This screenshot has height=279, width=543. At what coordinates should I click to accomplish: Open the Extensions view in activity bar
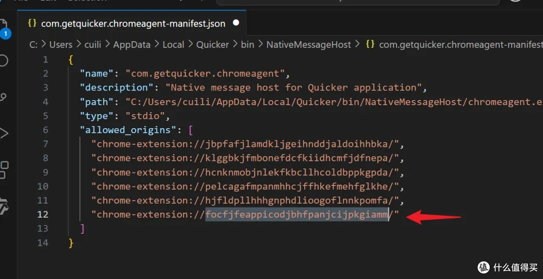coord(4,169)
